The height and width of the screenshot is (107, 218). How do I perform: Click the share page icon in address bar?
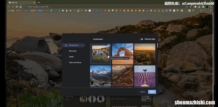[x=187, y=7]
